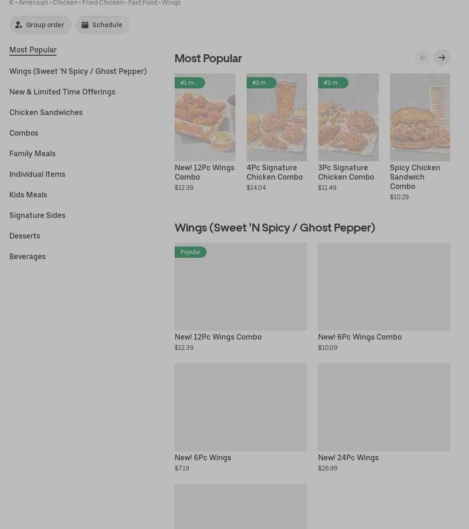Select Combos from the sidebar
This screenshot has width=469, height=529.
[24, 133]
